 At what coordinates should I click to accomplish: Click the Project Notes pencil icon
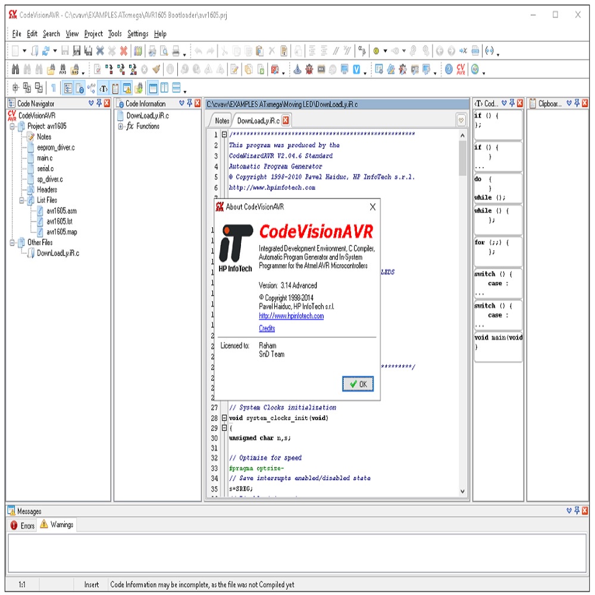click(234, 69)
